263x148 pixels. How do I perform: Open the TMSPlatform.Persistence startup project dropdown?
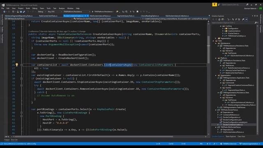tap(77, 12)
